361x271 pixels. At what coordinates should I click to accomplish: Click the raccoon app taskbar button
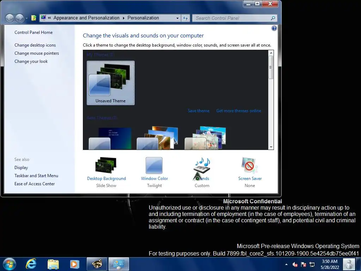tap(97, 264)
